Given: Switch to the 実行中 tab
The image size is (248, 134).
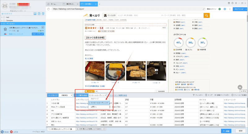Looking at the screenshot, I should (70, 4).
